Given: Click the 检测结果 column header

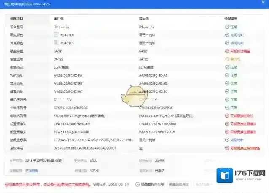Looking at the screenshot, I should (231, 19).
